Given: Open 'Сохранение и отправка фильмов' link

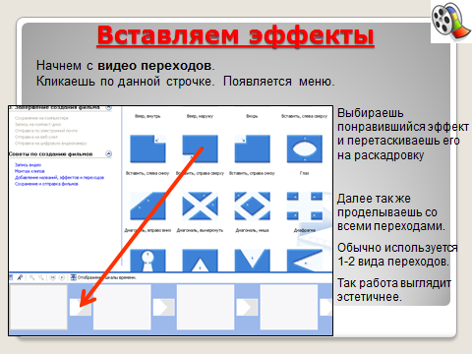Looking at the screenshot, I should 46,184.
